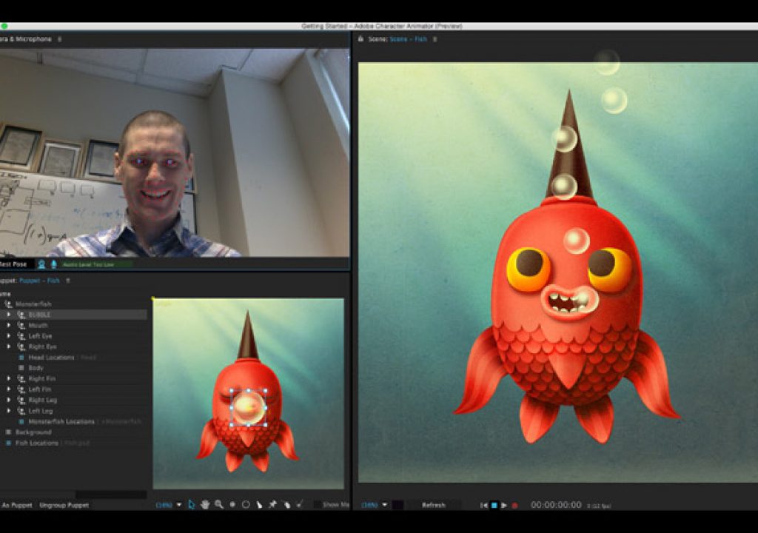Click the blue icon beside Head Locations

(21, 357)
